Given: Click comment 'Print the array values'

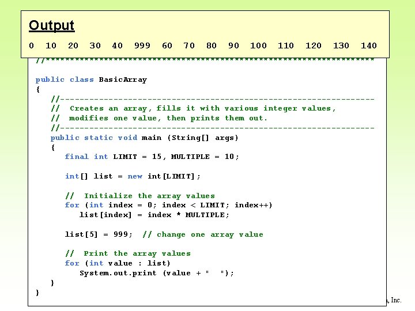Looking at the screenshot, I should point(128,253).
